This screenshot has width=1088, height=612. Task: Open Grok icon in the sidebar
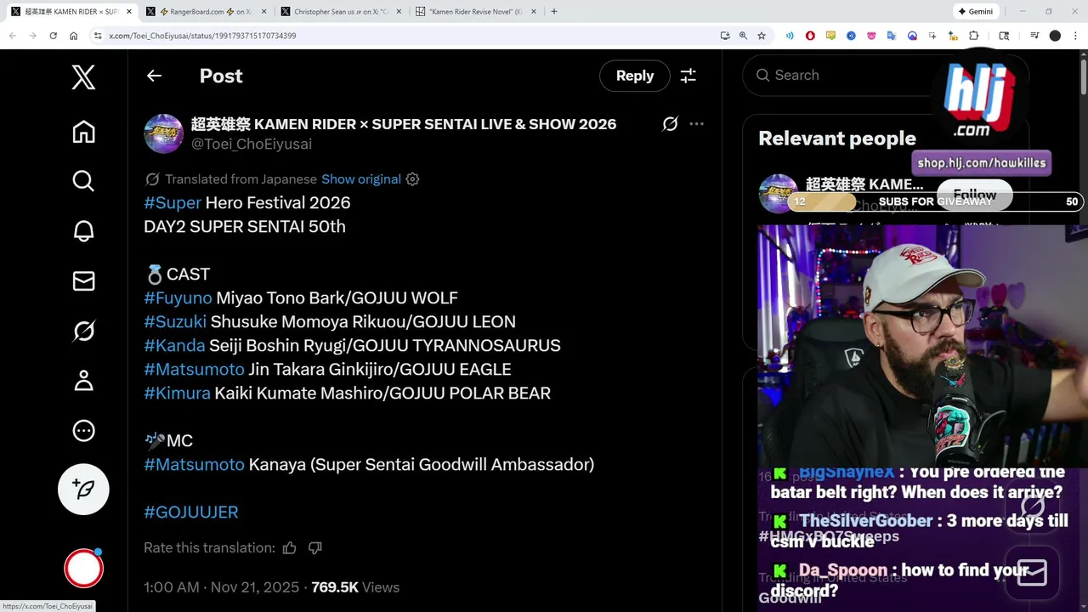pyautogui.click(x=83, y=331)
